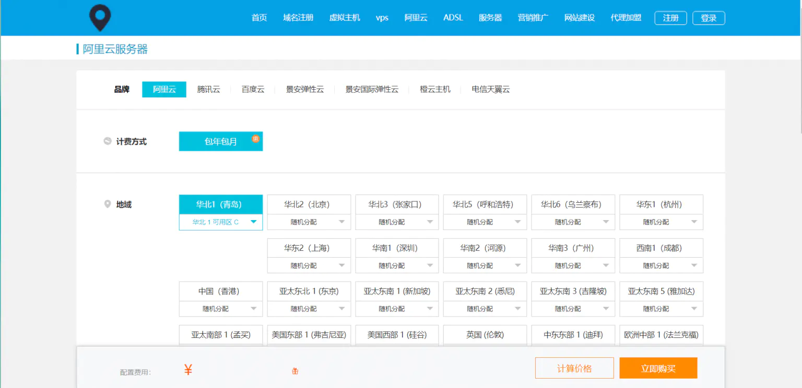802x388 pixels.
Task: Go to 虚拟主机 page
Action: point(345,18)
